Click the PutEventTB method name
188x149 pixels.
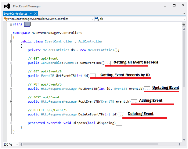click(x=88, y=89)
